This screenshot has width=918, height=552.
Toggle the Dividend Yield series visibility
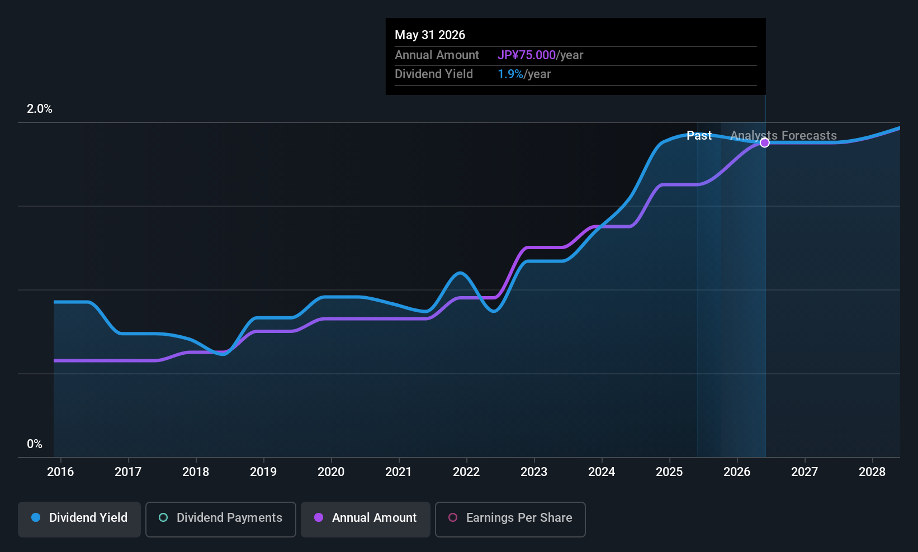click(79, 518)
